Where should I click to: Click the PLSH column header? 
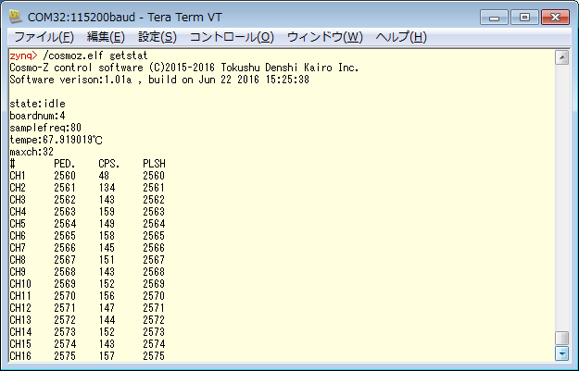[x=153, y=164]
